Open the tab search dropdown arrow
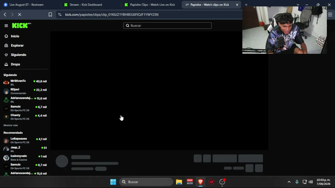Screen dimensions: 335x188 (x=298, y=5)
